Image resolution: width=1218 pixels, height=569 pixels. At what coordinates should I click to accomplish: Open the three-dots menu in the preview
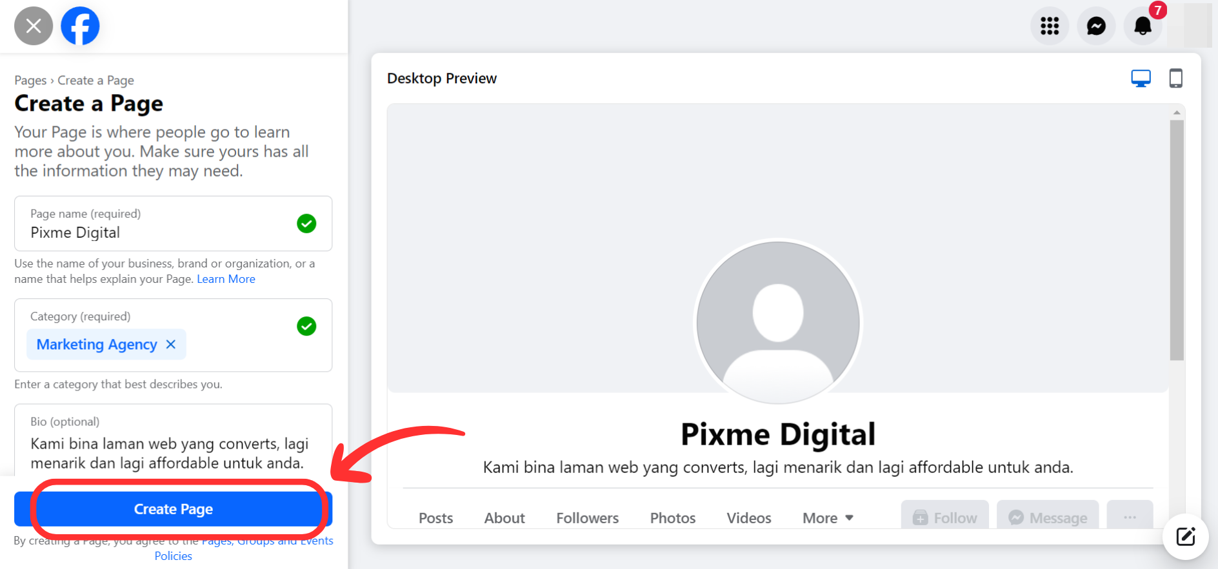(x=1130, y=517)
